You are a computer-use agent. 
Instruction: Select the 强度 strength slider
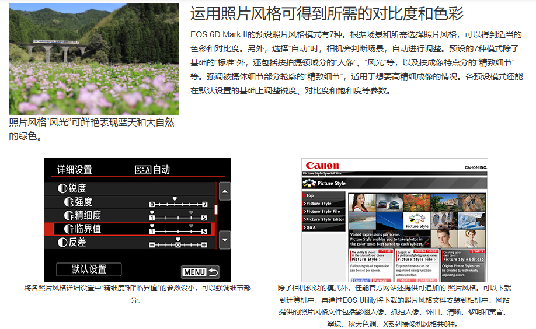tap(178, 202)
